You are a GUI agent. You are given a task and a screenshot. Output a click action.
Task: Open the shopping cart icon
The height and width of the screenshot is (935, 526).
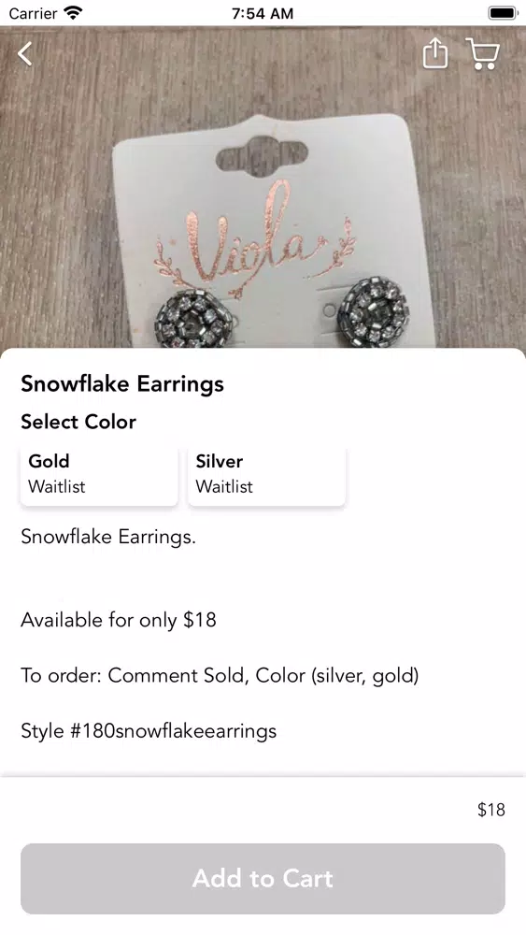click(482, 53)
